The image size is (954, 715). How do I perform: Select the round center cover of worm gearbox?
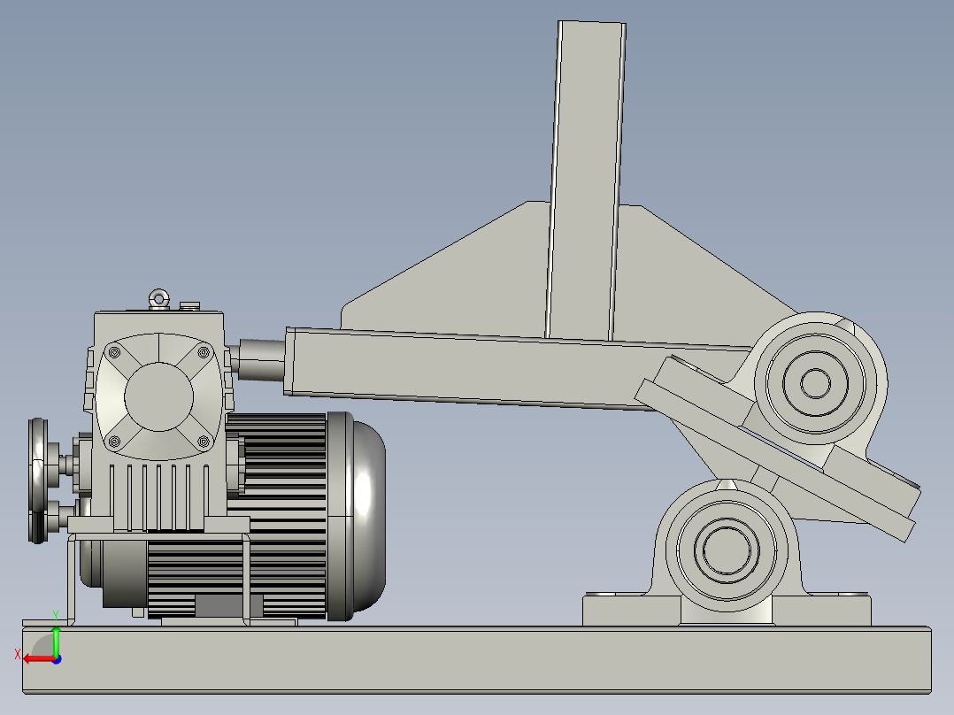(x=158, y=396)
